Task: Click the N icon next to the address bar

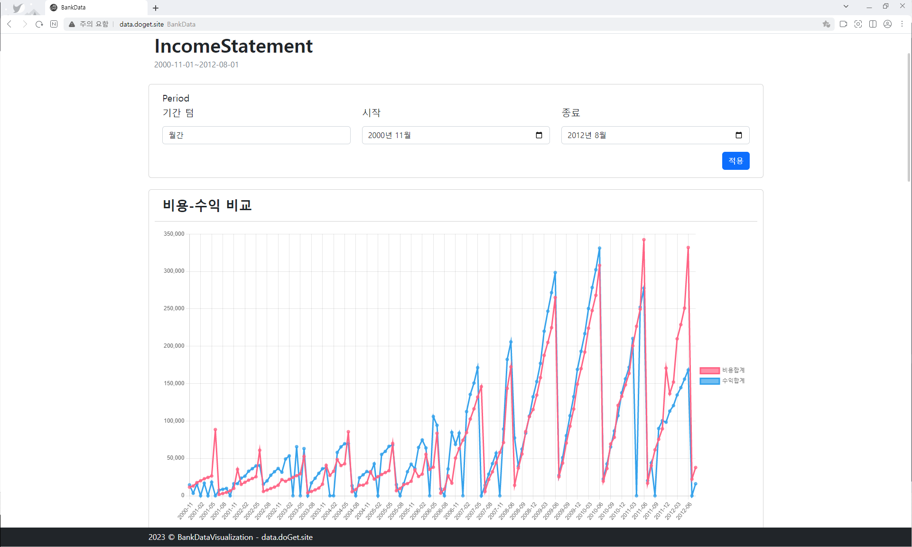Action: coord(54,24)
